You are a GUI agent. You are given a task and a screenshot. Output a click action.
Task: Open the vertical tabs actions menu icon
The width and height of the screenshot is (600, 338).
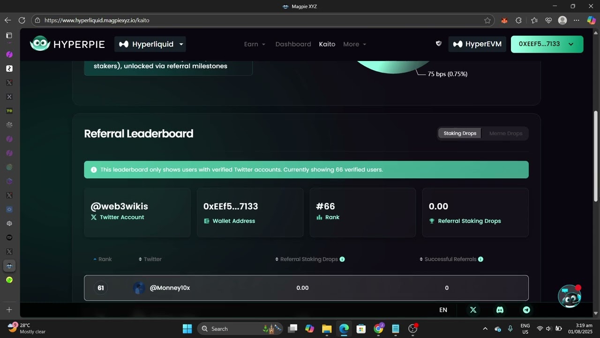[9, 36]
